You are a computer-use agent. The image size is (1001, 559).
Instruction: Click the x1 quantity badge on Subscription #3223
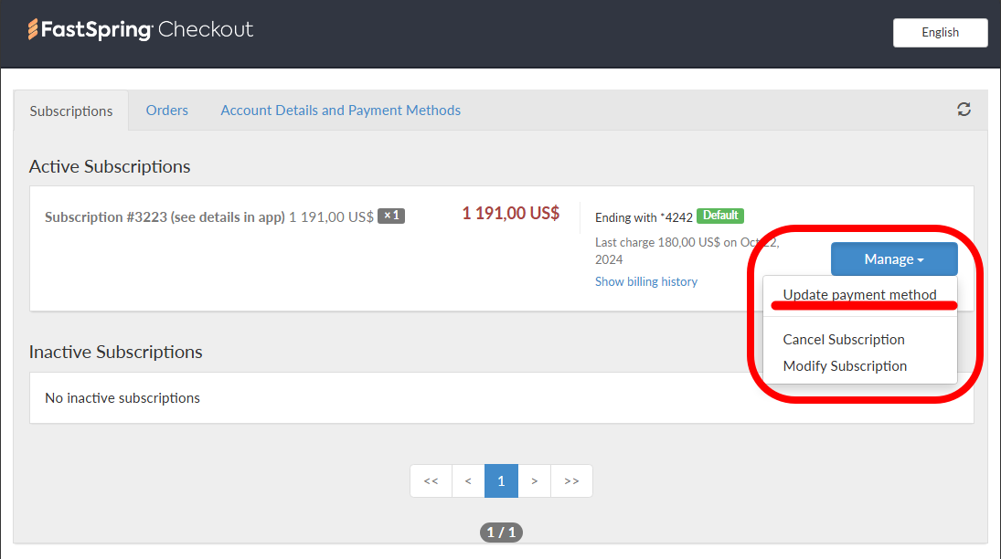point(390,216)
